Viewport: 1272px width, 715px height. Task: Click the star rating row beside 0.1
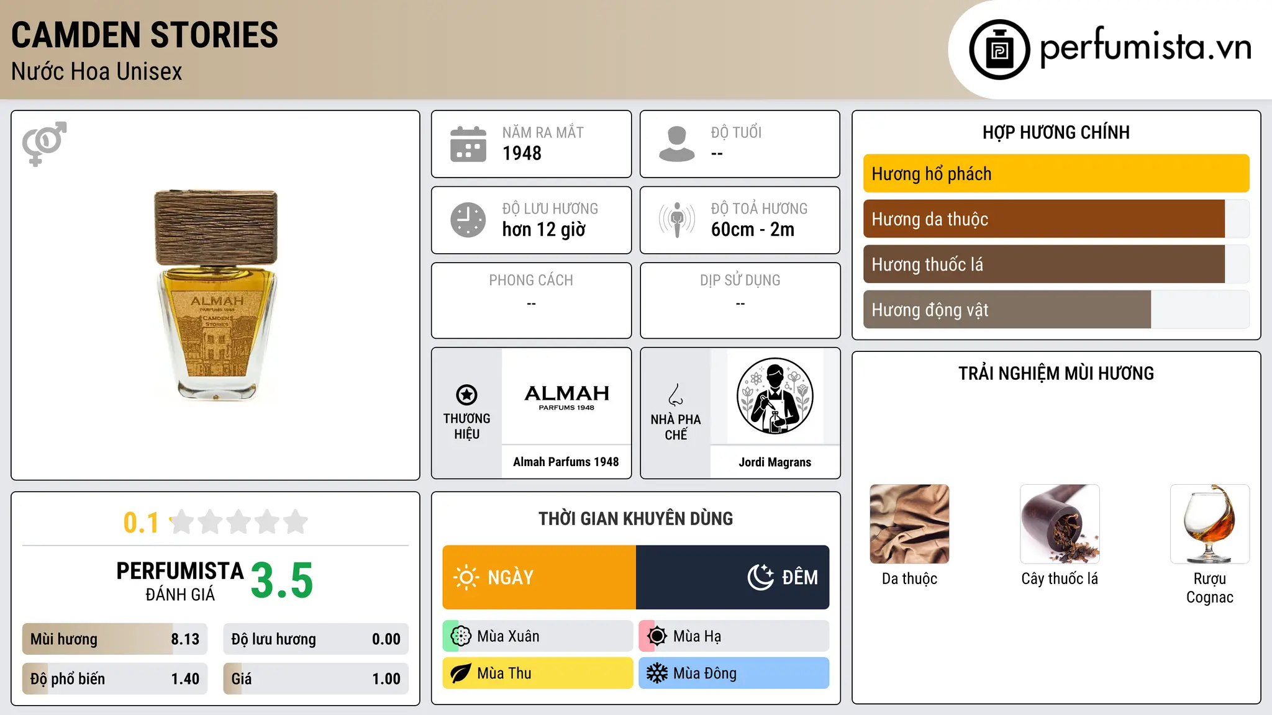(x=238, y=522)
